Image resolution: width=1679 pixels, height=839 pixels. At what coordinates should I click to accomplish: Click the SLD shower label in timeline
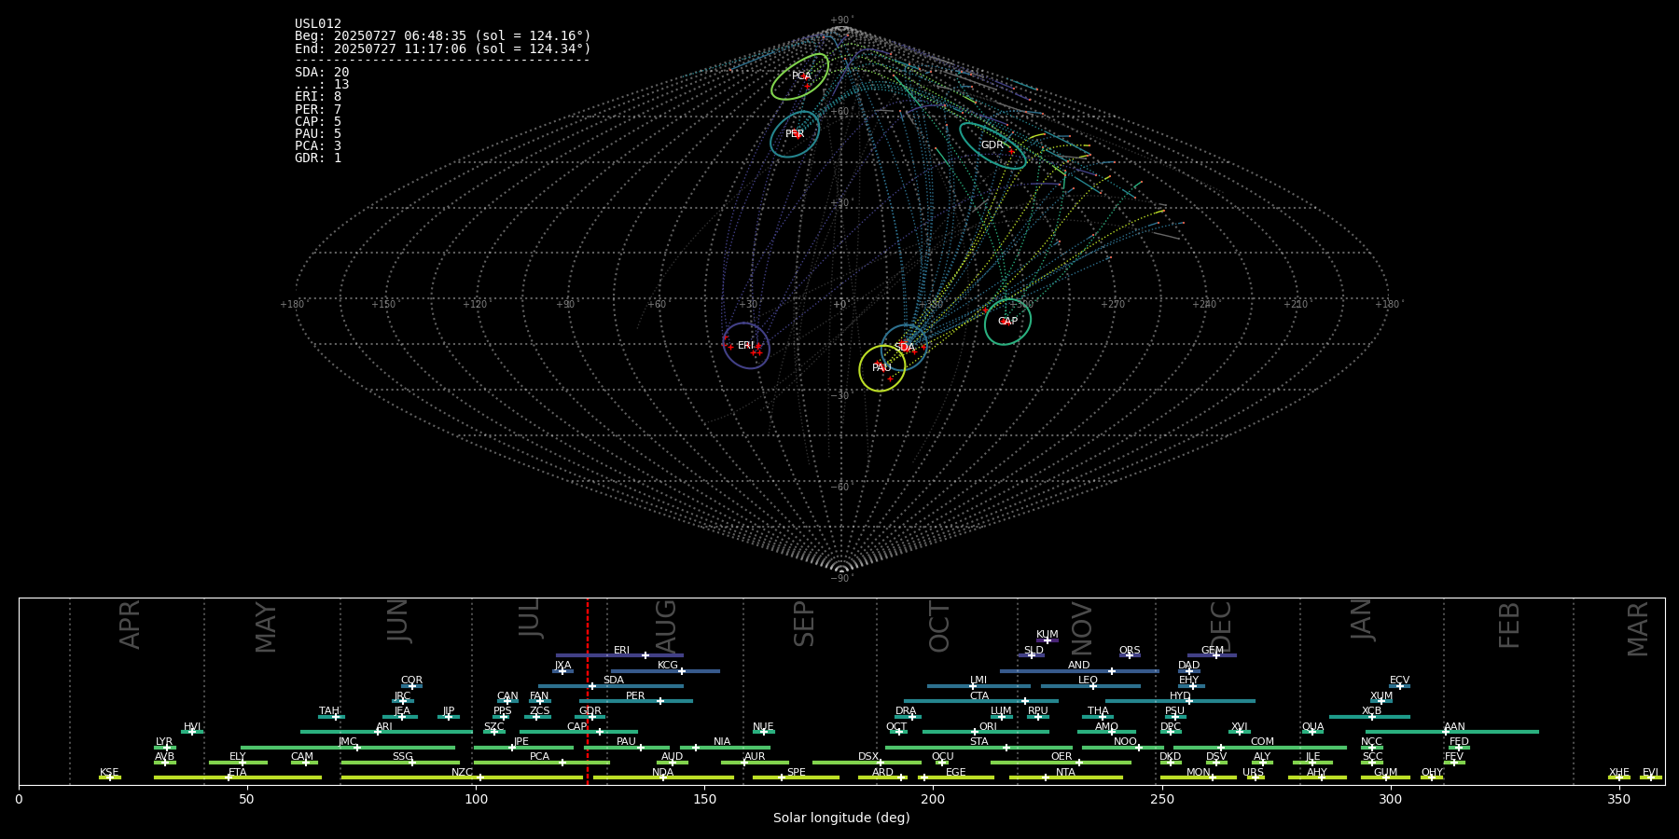(1034, 651)
